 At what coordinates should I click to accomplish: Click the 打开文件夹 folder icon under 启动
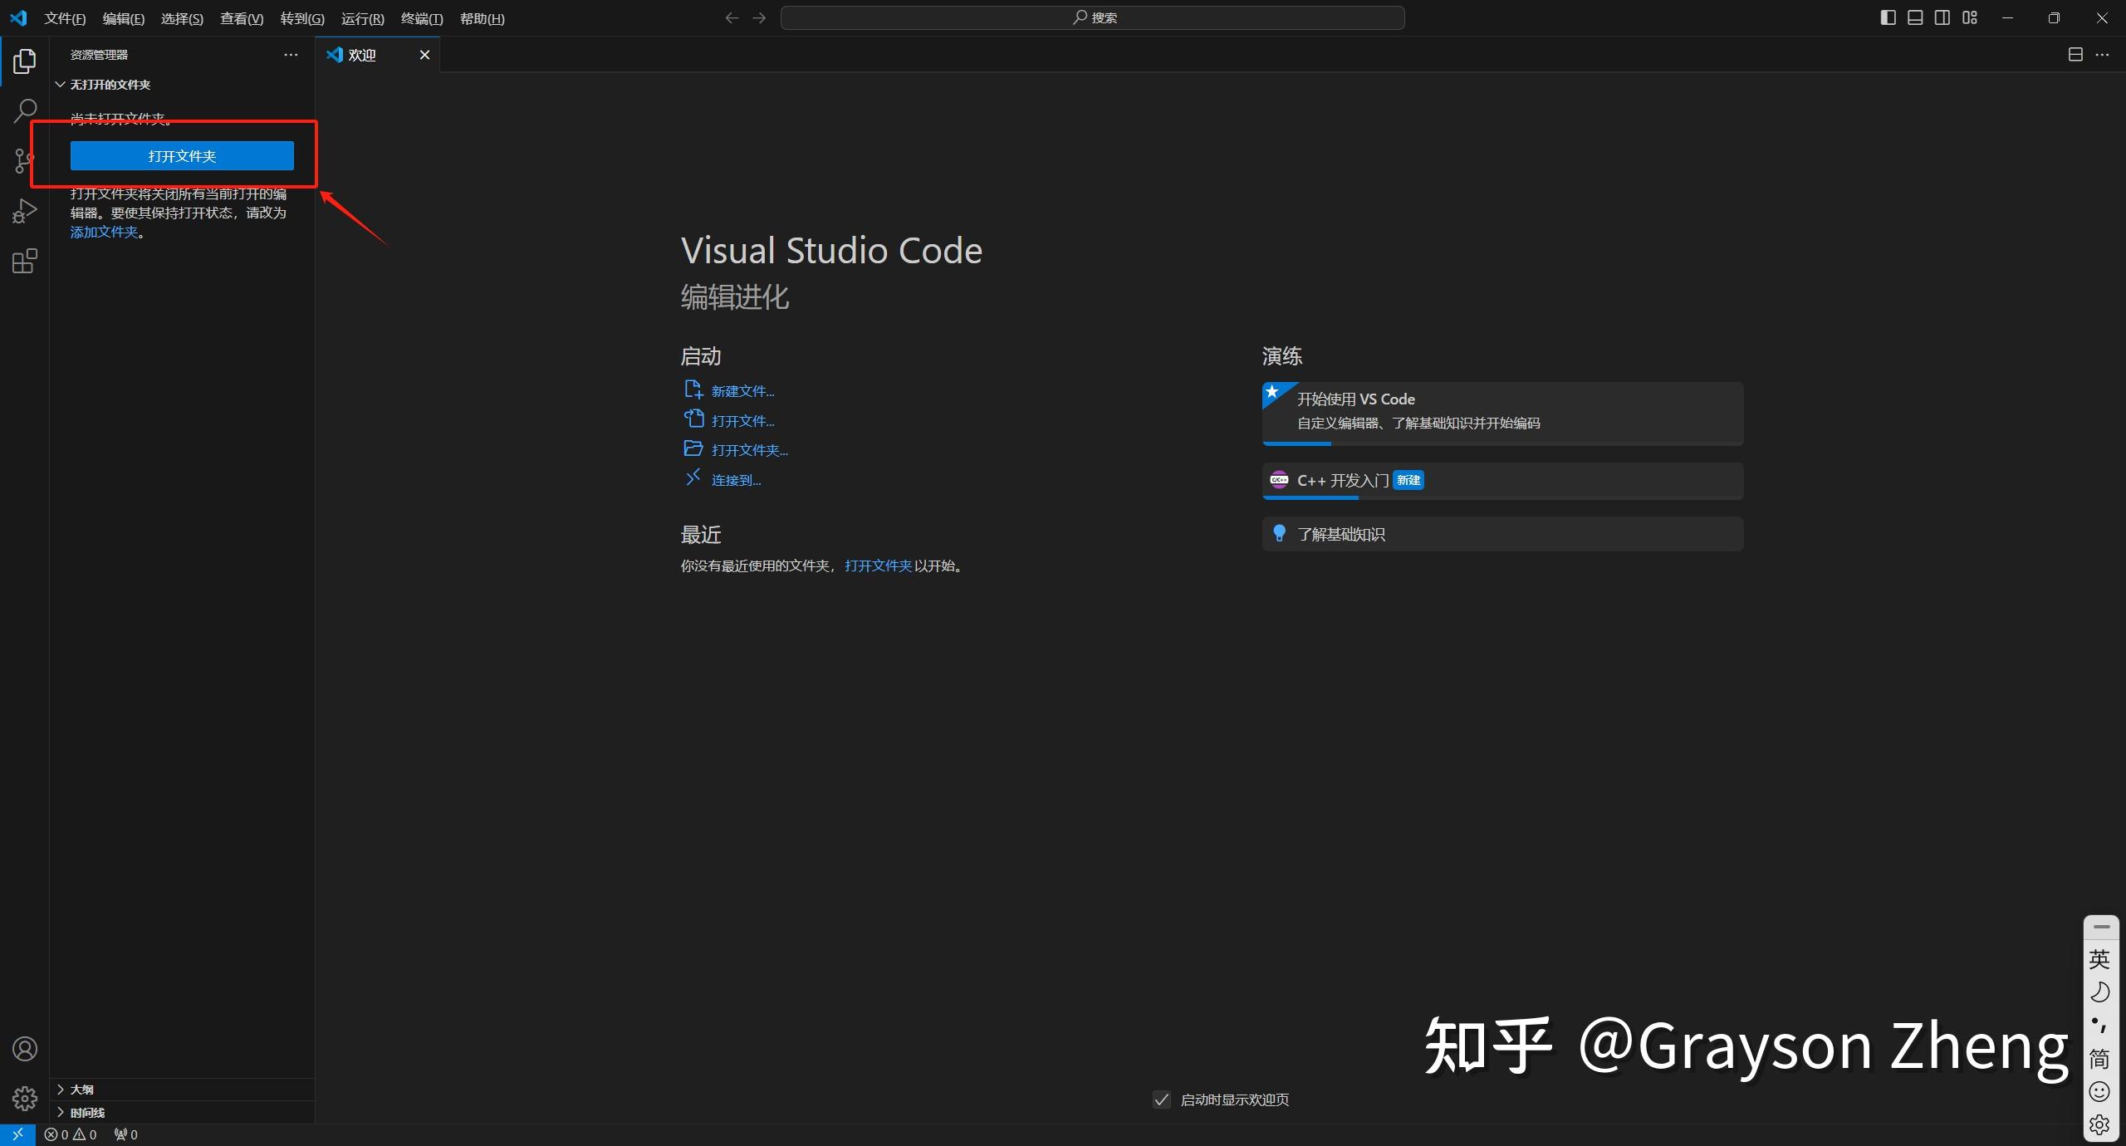pyautogui.click(x=693, y=448)
